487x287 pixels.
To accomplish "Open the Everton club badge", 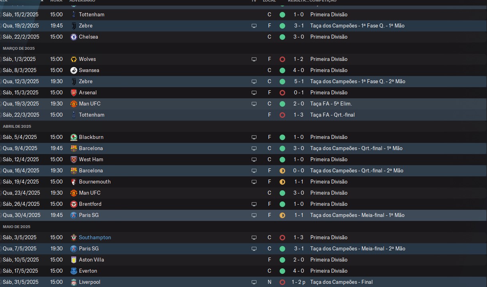I will [73, 271].
